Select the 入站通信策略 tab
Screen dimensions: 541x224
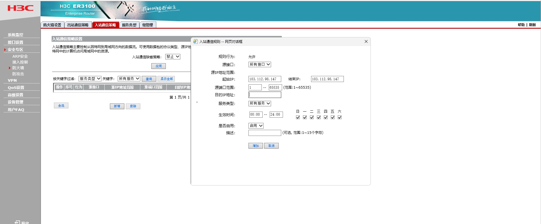[106, 25]
